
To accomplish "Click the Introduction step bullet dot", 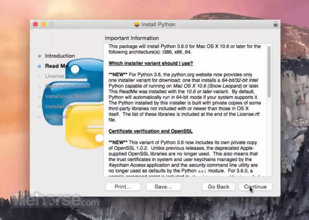I will click(40, 56).
